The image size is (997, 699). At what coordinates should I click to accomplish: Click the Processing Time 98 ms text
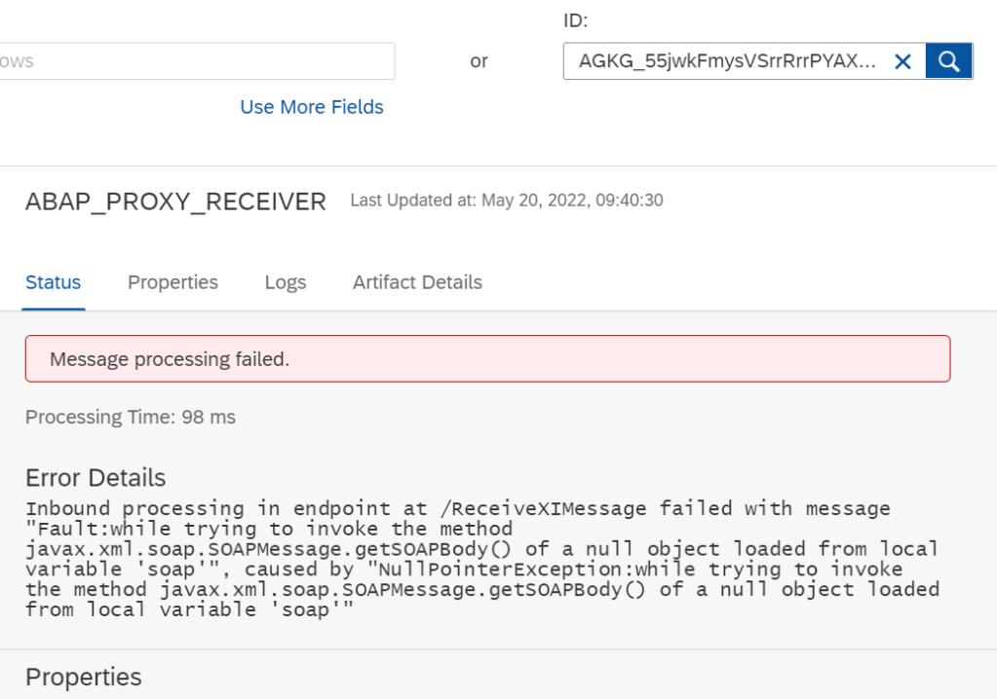(131, 417)
